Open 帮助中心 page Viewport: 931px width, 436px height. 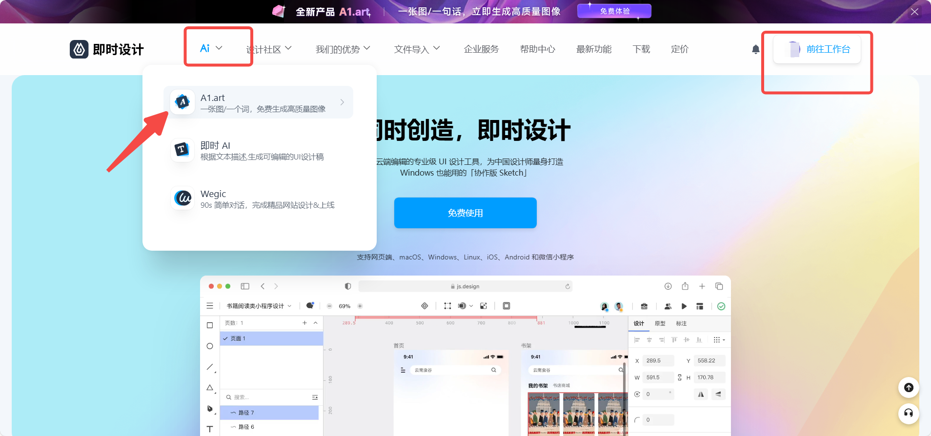pos(538,49)
